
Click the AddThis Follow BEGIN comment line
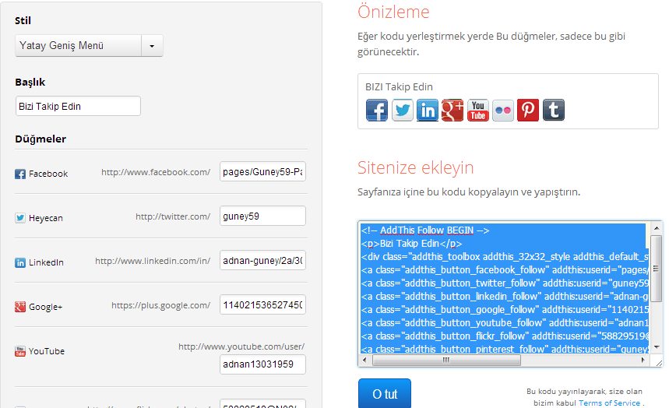(425, 230)
